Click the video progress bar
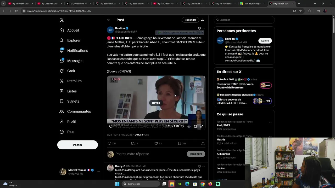Image resolution: width=335 pixels, height=188 pixels. (x=156, y=121)
